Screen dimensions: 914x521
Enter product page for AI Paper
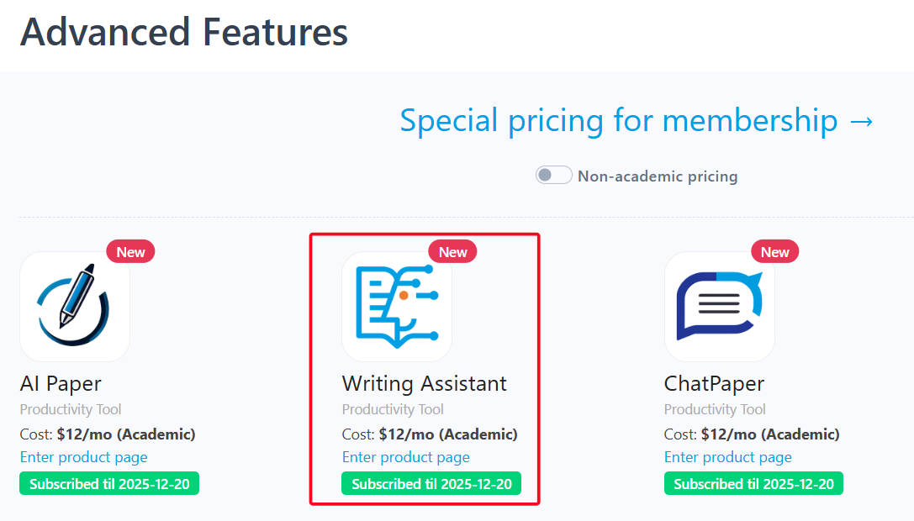[x=83, y=457]
